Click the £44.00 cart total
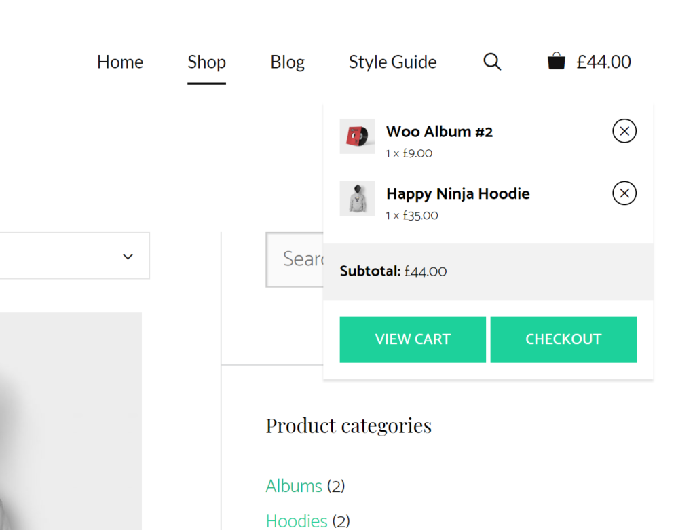 [603, 61]
